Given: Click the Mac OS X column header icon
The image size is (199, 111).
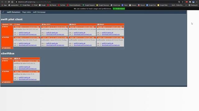Looking at the screenshot, I should tap(42, 24).
